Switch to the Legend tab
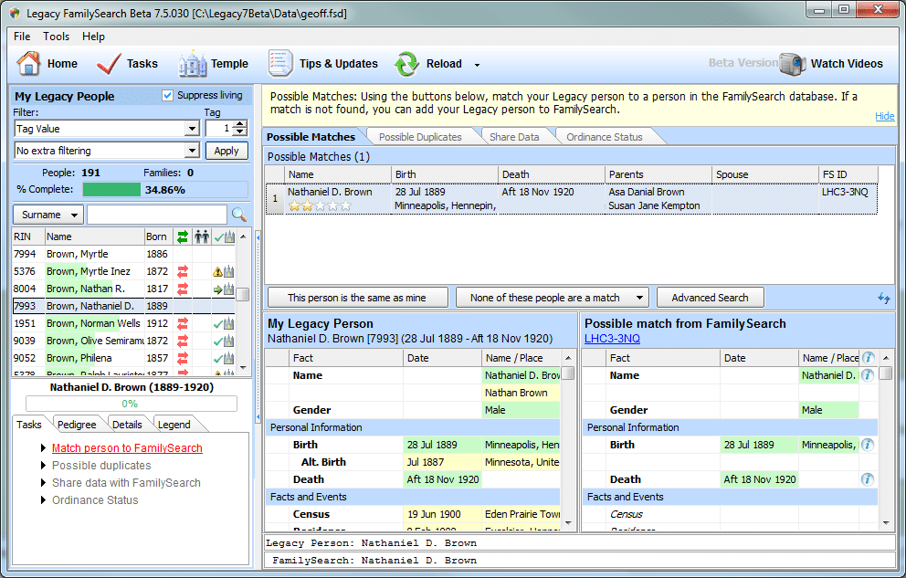The image size is (906, 578). pos(174,425)
